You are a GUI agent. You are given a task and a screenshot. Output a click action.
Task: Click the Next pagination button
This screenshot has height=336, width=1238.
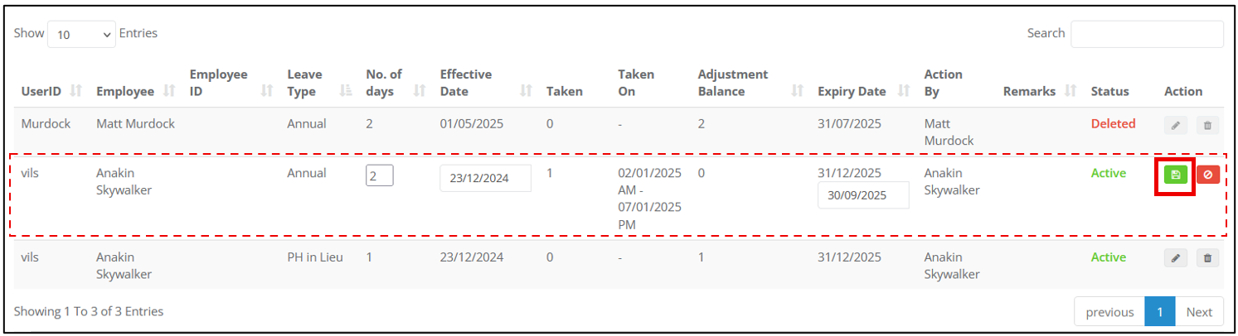(x=1199, y=311)
